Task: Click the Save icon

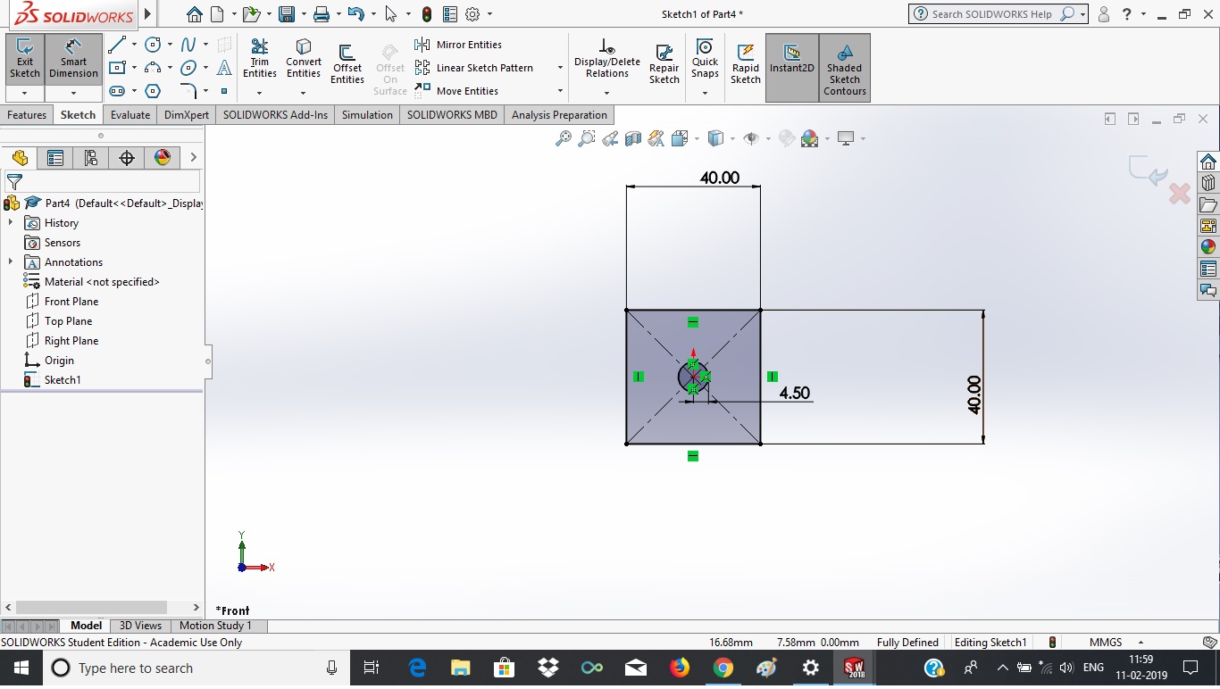Action: [x=287, y=14]
